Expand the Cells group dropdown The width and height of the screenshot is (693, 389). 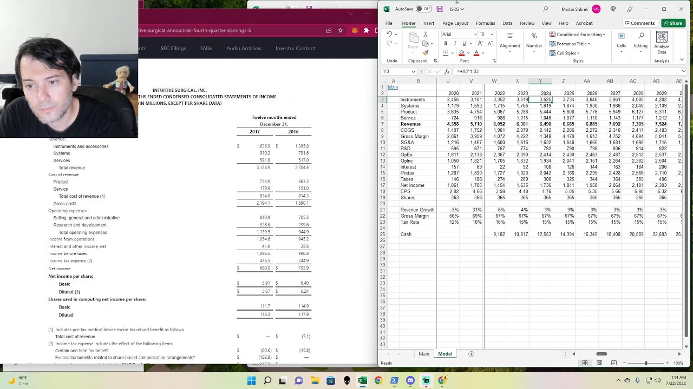click(621, 42)
